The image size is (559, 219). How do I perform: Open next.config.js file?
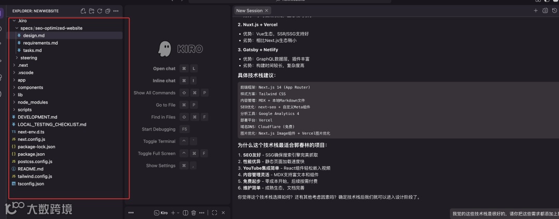[x=31, y=139]
